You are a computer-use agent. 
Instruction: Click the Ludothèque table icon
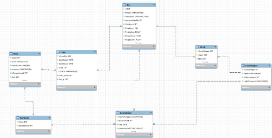(243, 66)
